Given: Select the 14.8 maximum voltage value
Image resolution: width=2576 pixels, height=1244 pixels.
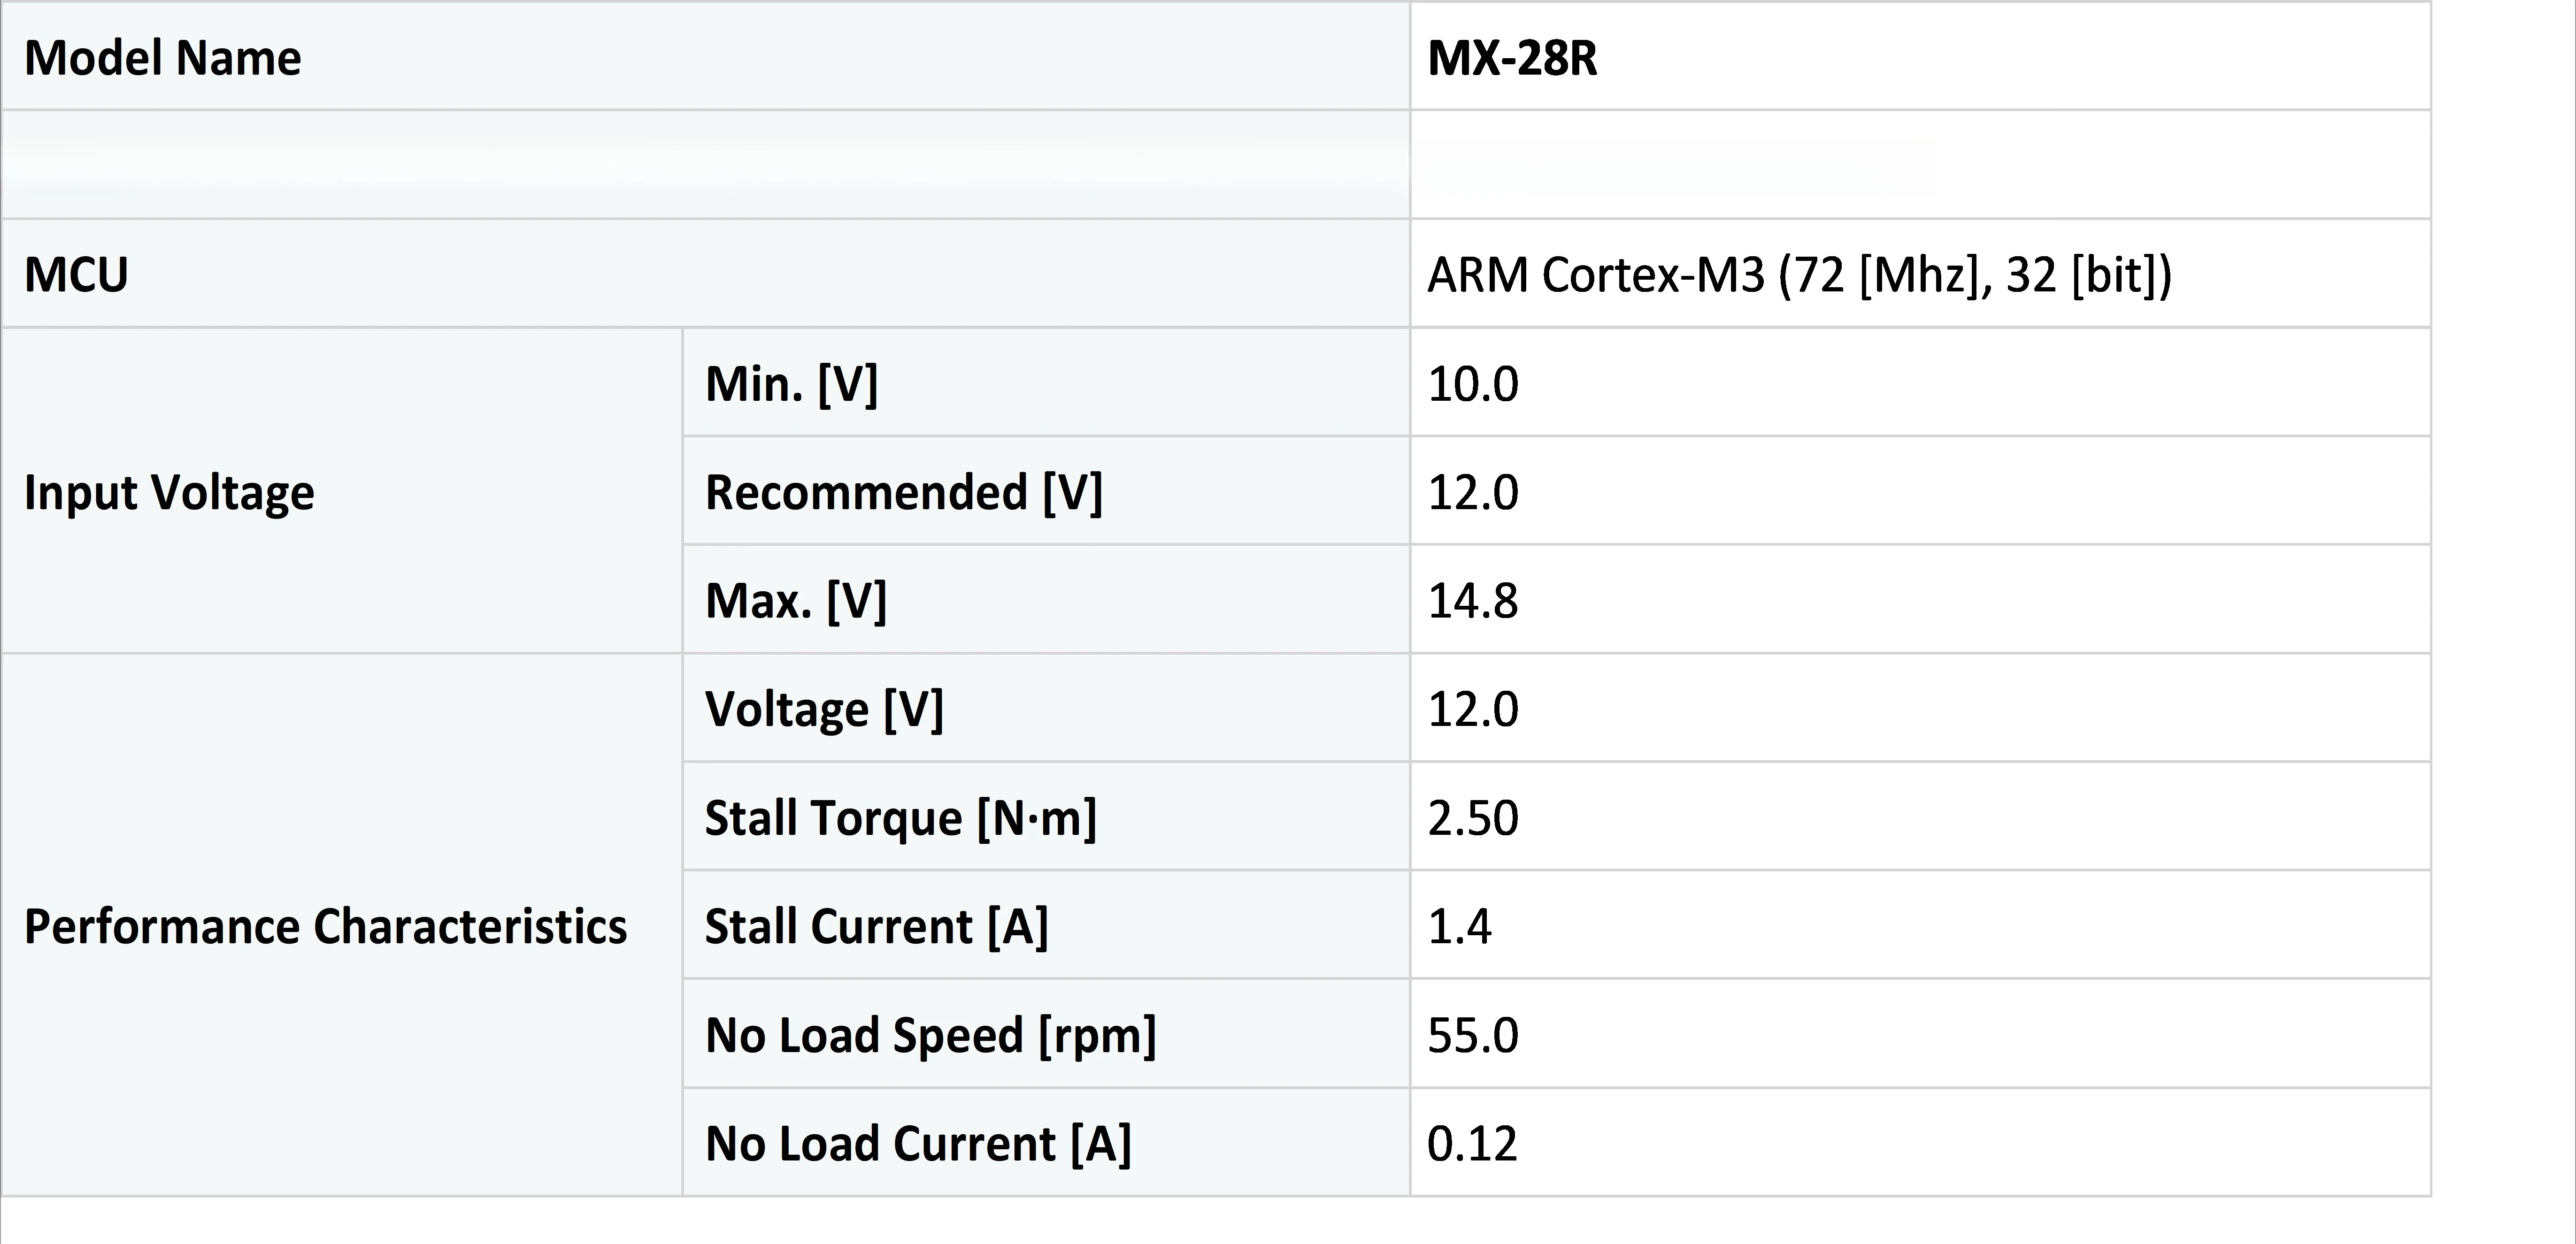Looking at the screenshot, I should [x=1472, y=601].
